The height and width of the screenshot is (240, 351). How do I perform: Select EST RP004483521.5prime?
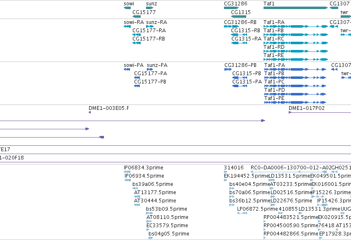click(x=265, y=222)
